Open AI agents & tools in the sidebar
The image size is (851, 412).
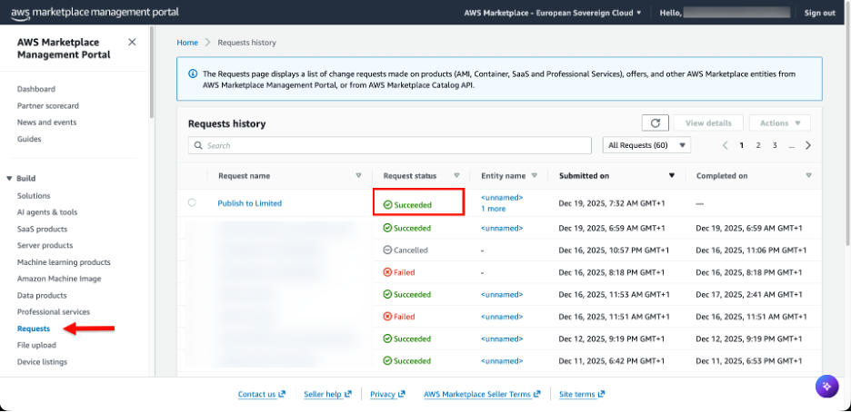[47, 212]
